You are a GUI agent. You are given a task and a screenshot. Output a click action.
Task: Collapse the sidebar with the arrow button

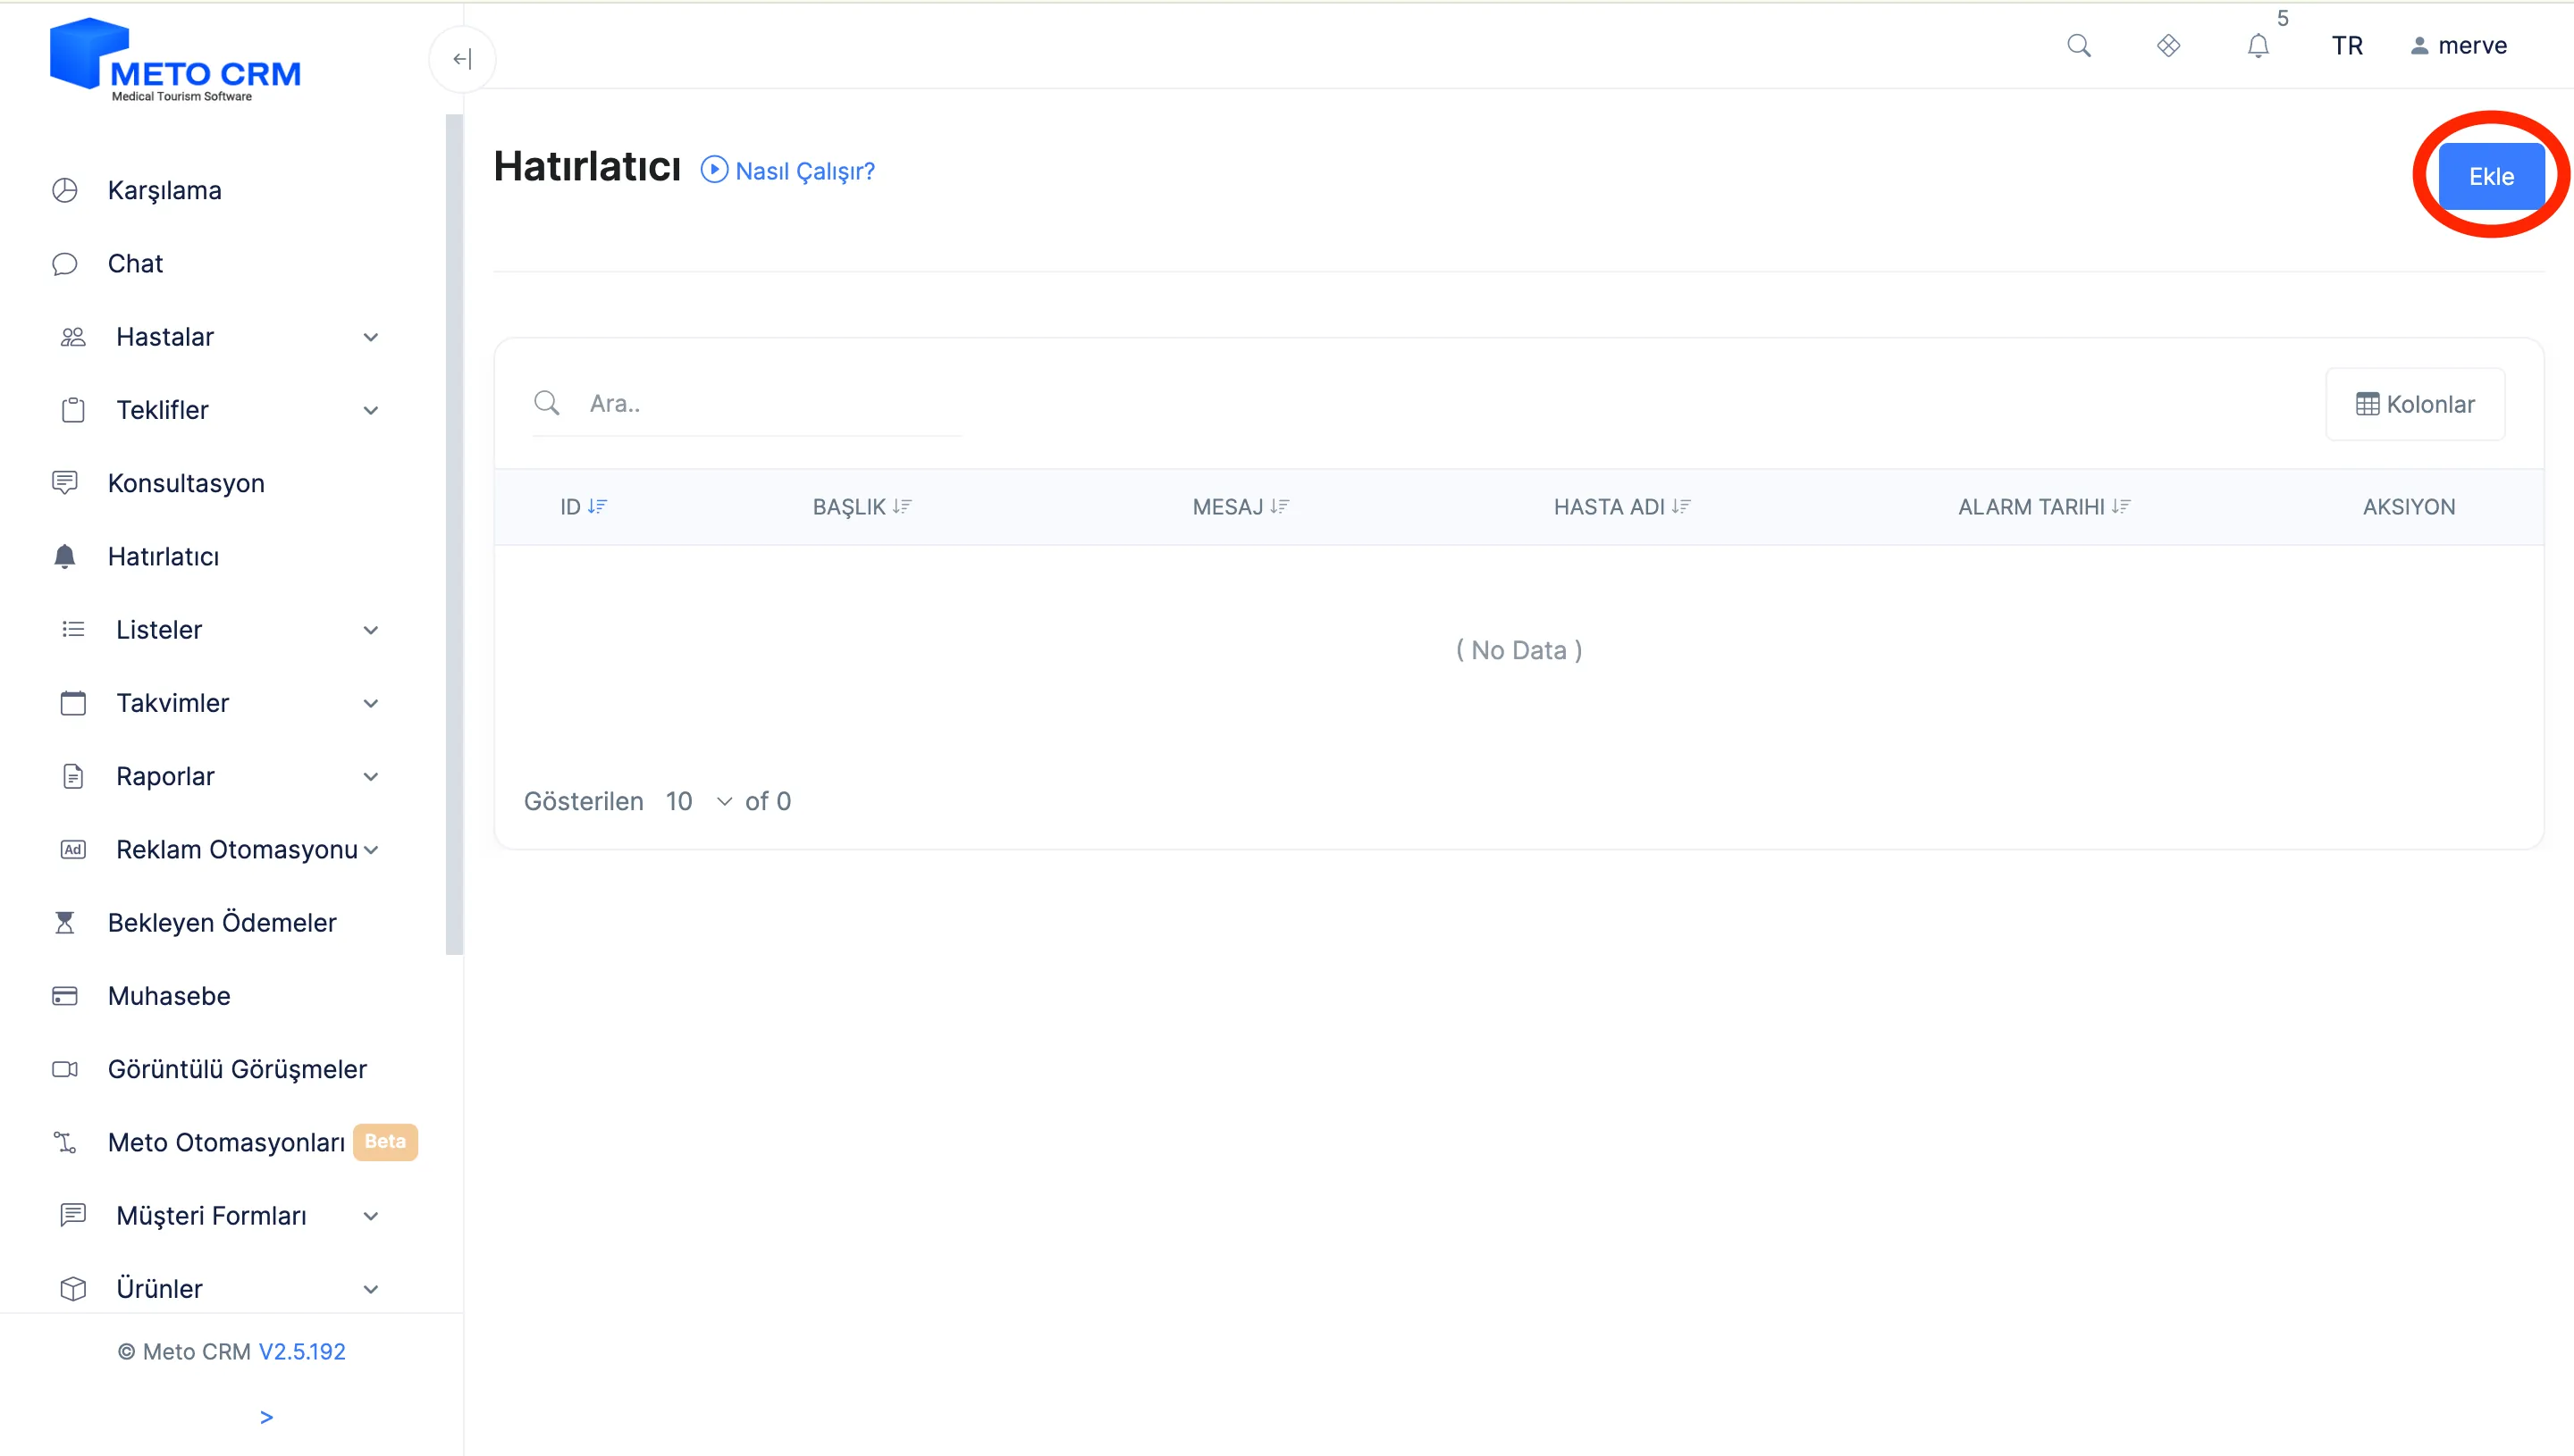tap(461, 59)
